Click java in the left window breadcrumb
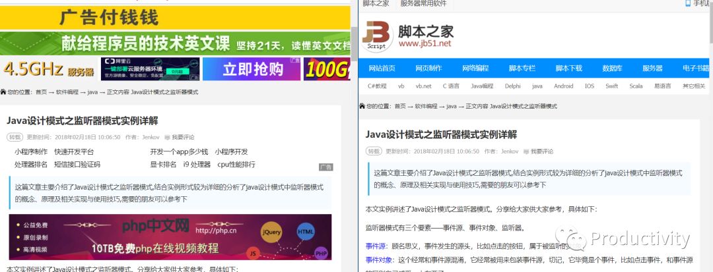This screenshot has height=272, width=713. [x=93, y=92]
